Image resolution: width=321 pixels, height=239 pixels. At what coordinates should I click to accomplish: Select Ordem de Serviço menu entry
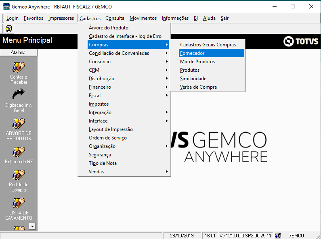click(x=128, y=138)
